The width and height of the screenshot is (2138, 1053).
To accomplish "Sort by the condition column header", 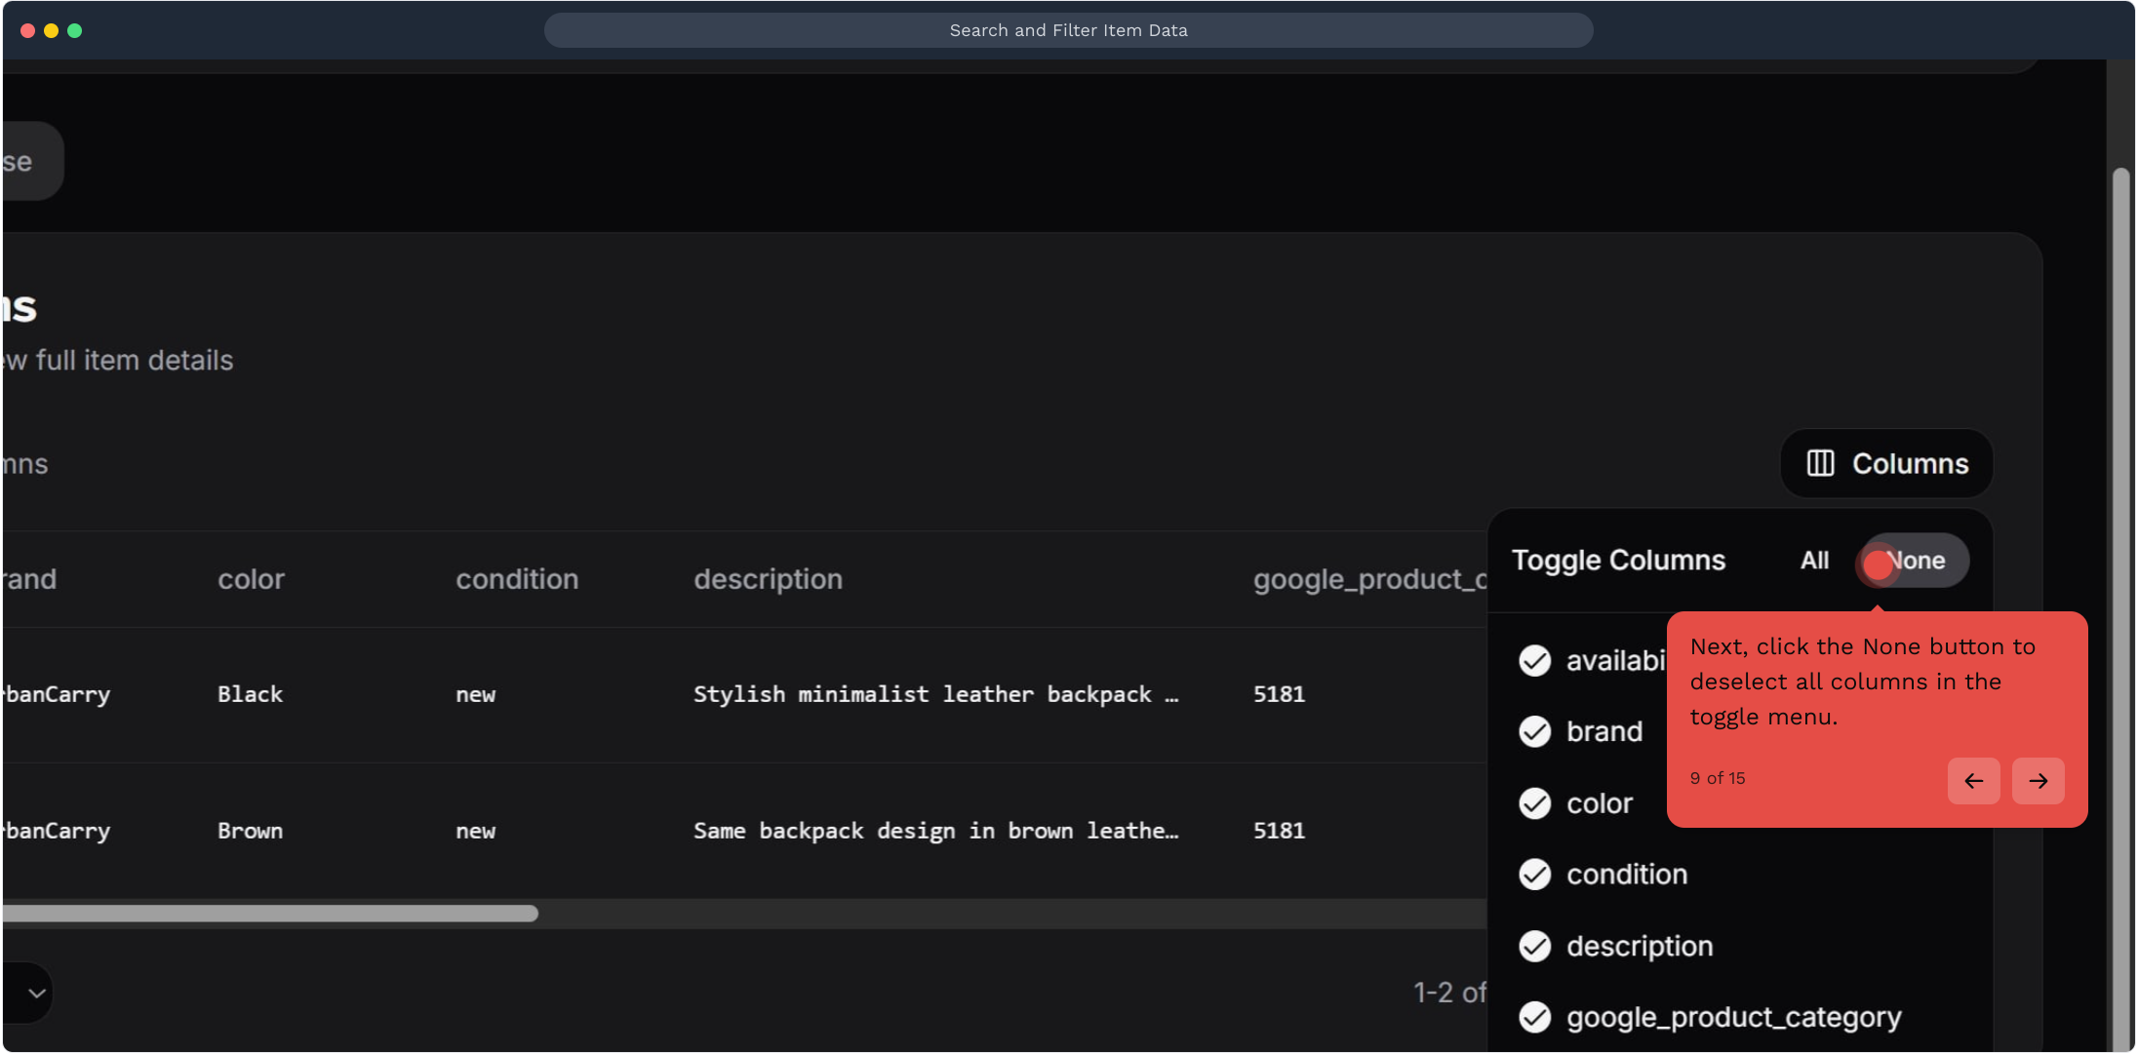I will click(517, 579).
